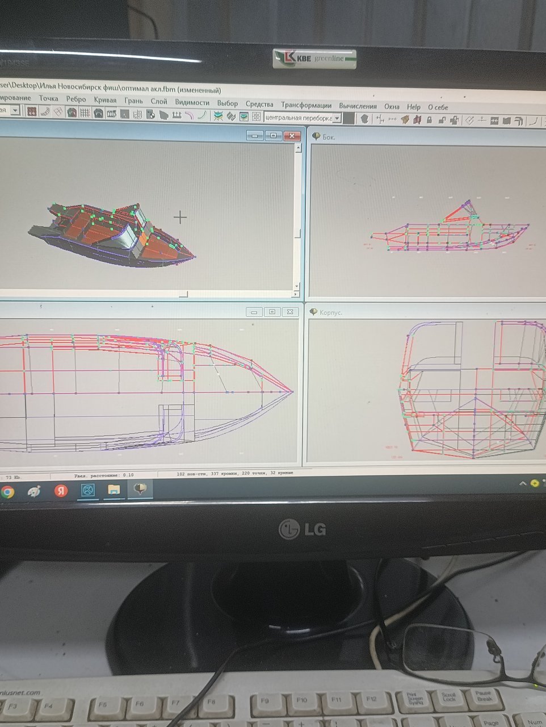Click status text 'Увел. расстояние: 0.10'
The width and height of the screenshot is (546, 727).
(x=104, y=474)
